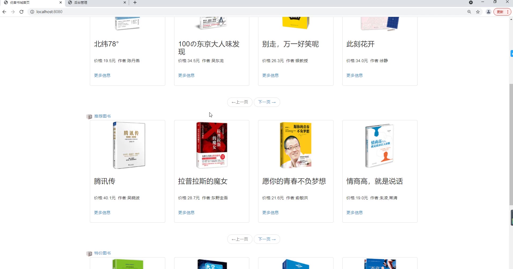Click the 拉普拉斯的魔女 title text
This screenshot has width=513, height=269.
click(203, 181)
